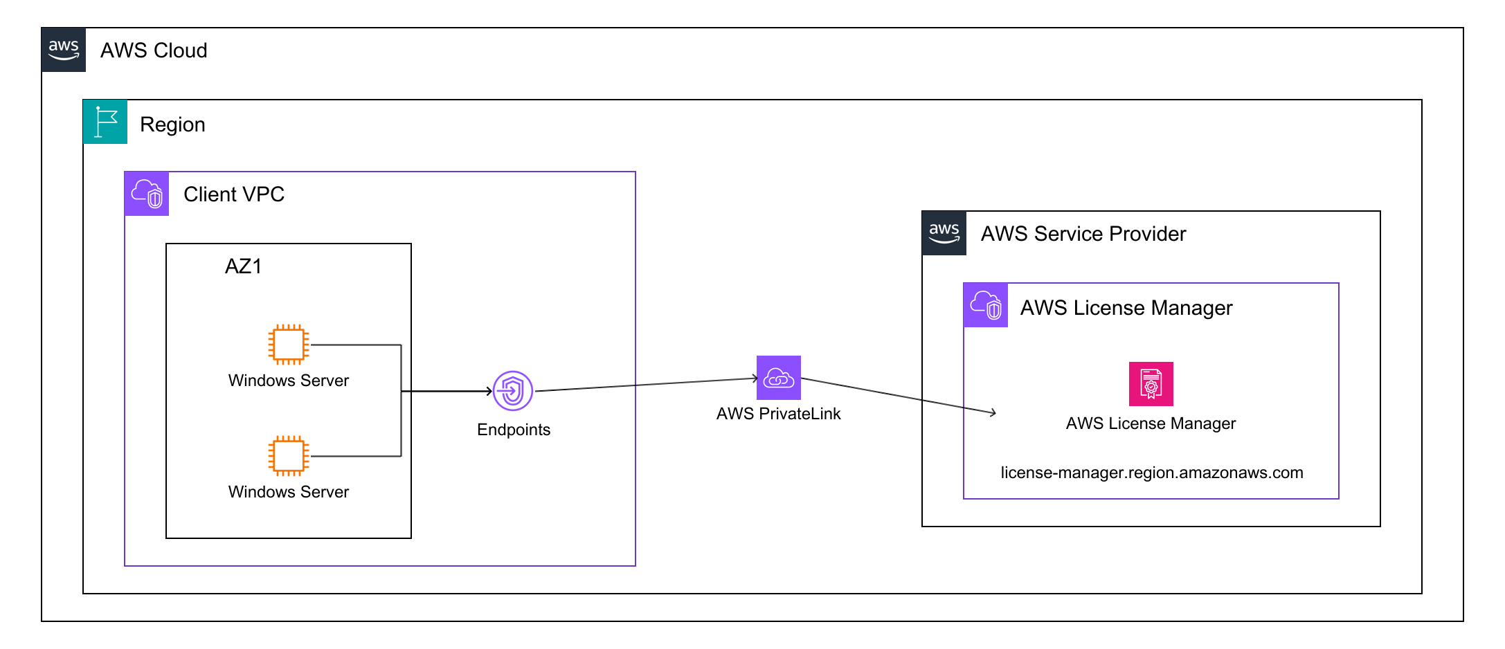The image size is (1505, 649).
Task: Select the AWS License Manager pink license icon
Action: [1151, 382]
